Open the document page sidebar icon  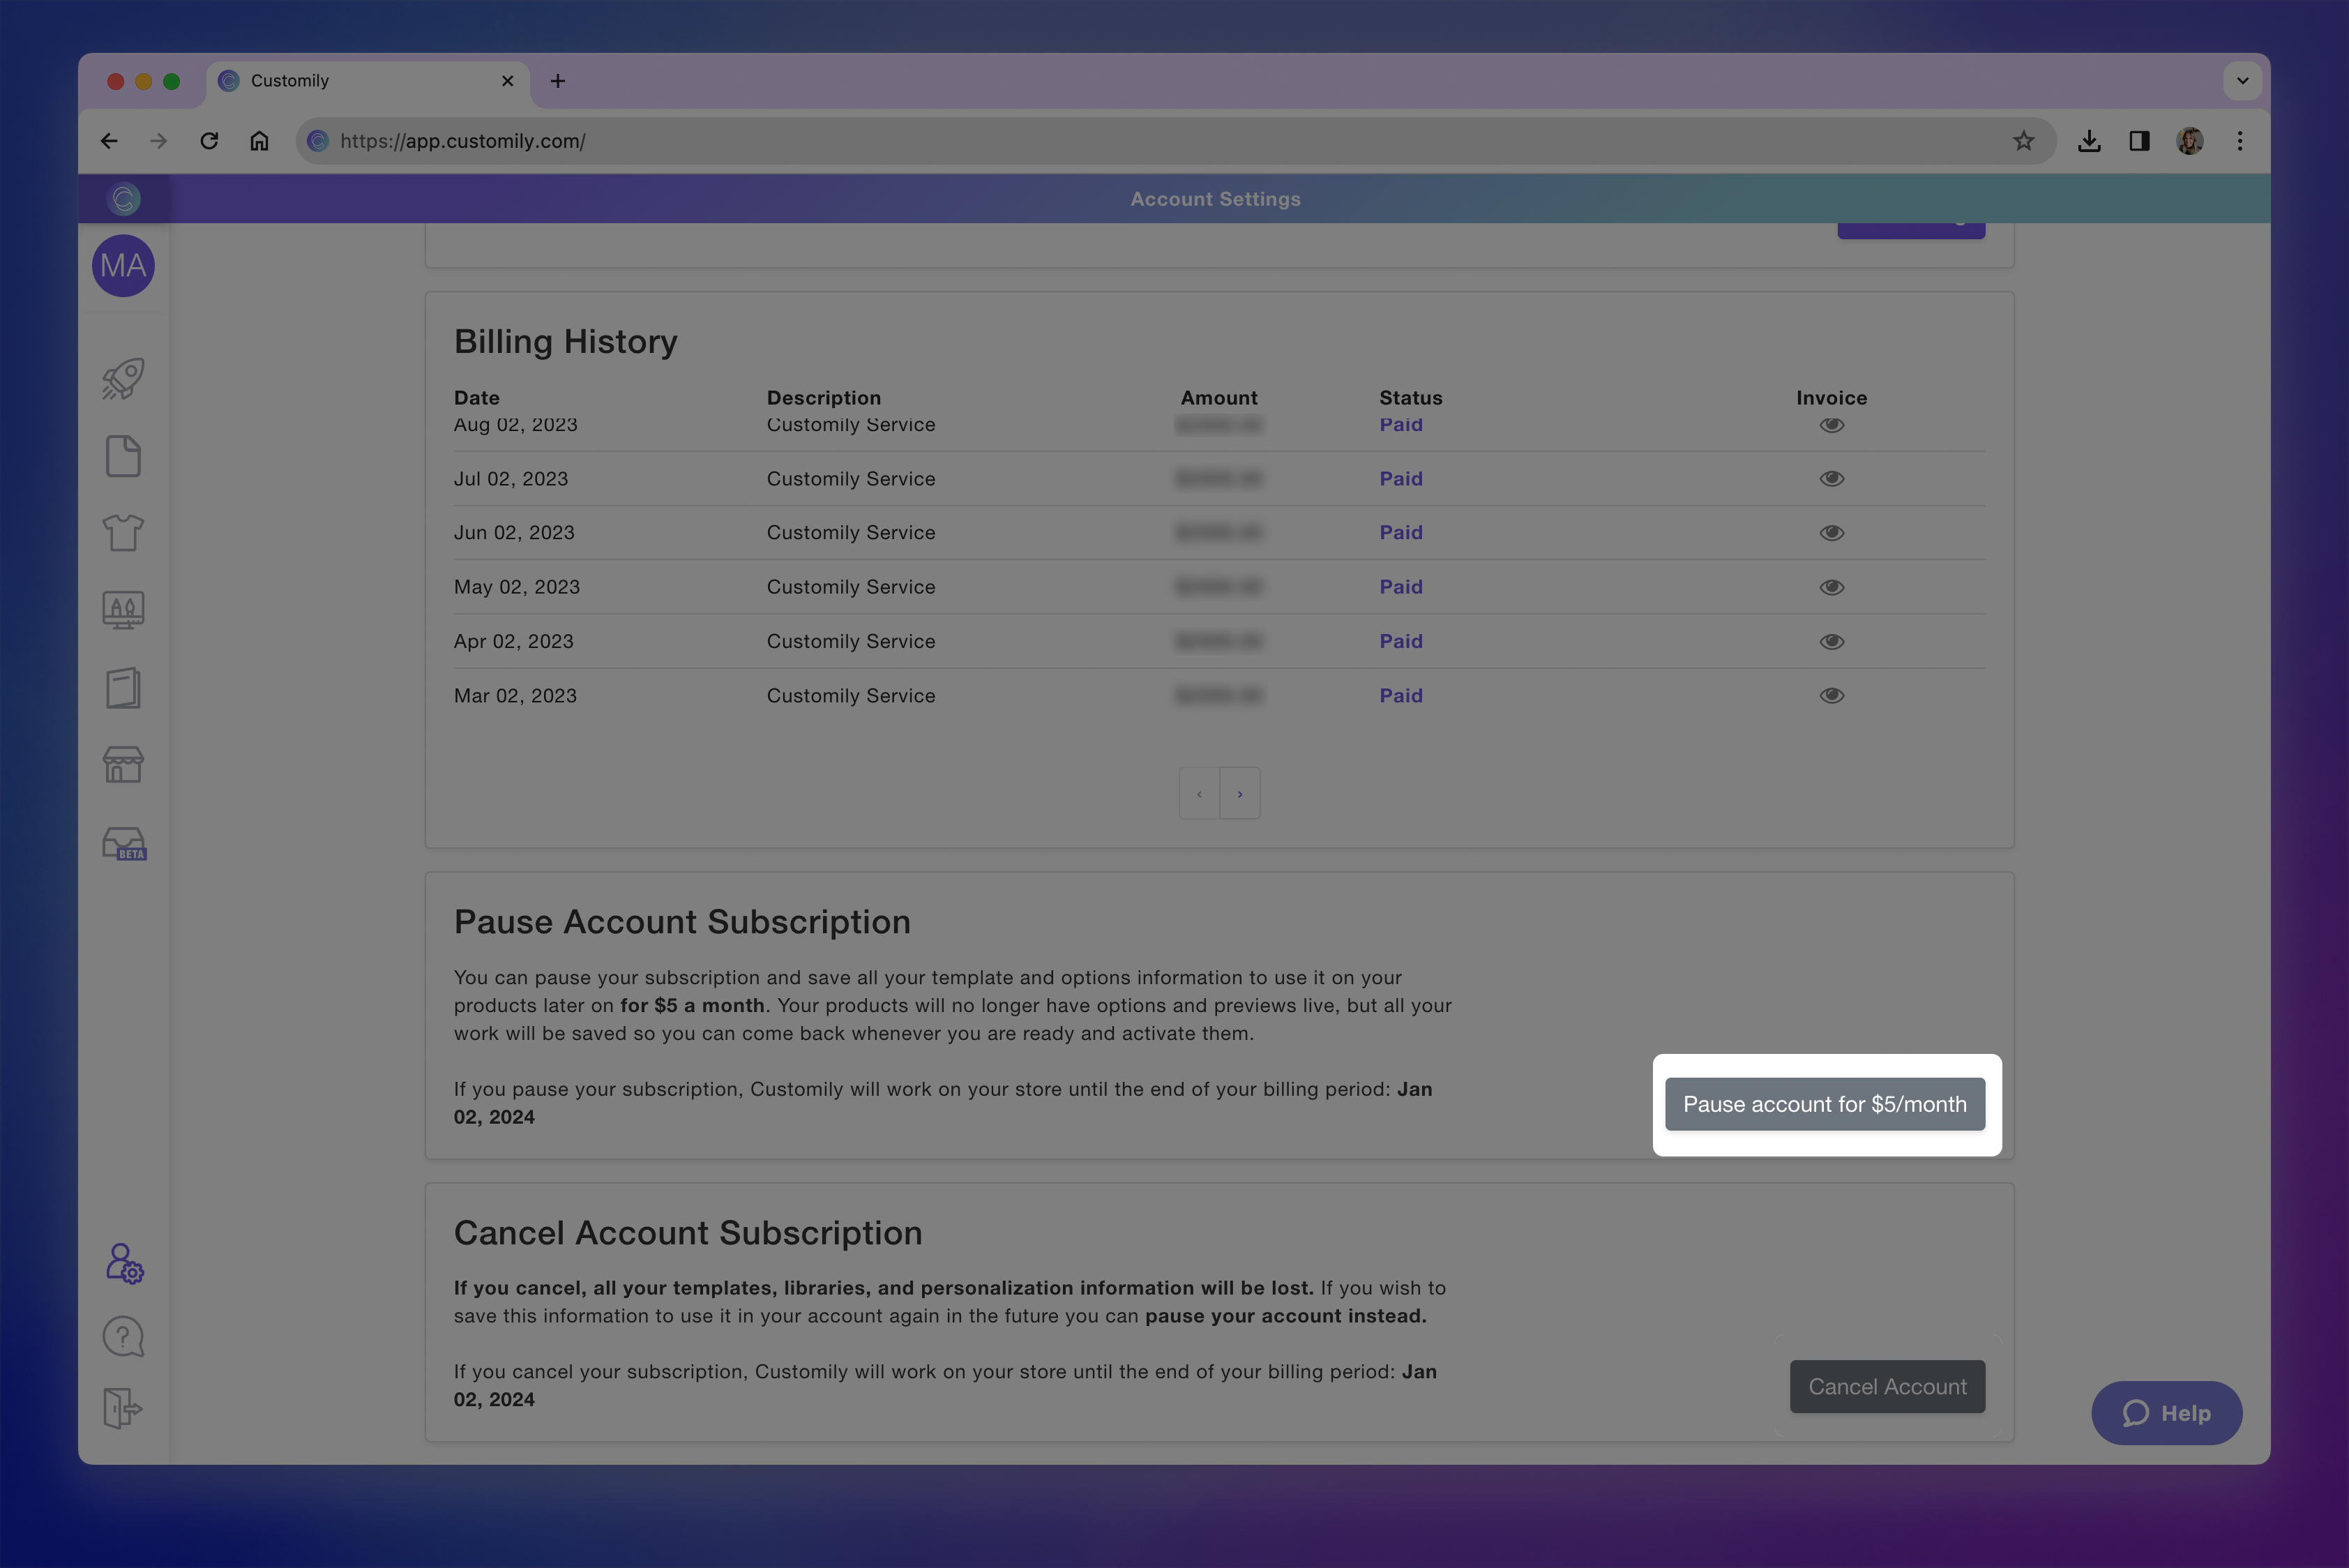click(123, 456)
